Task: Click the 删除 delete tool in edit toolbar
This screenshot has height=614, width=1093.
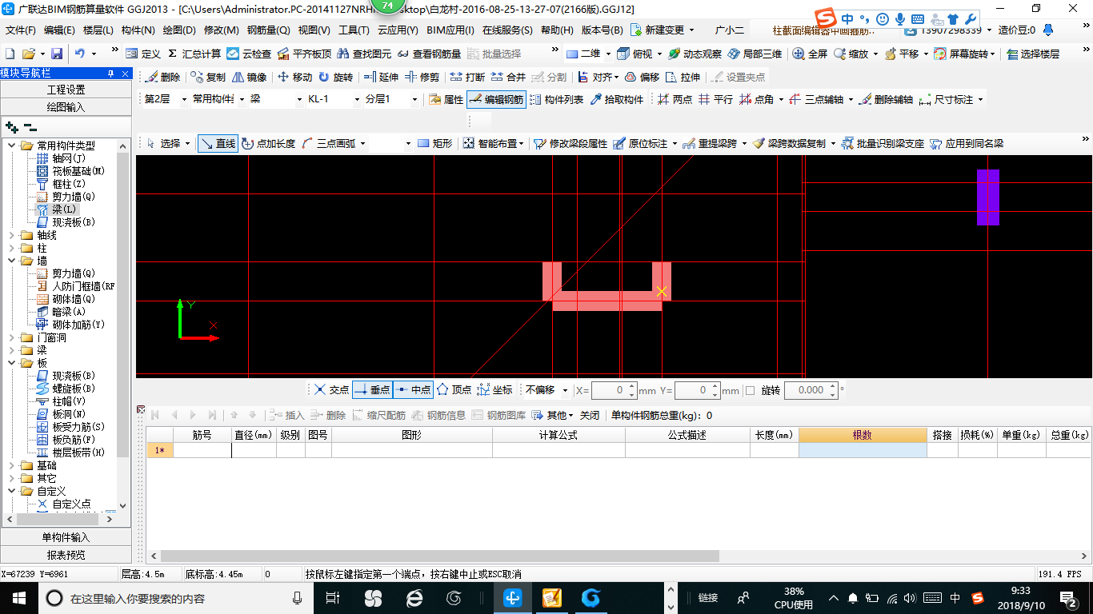Action: [x=162, y=77]
